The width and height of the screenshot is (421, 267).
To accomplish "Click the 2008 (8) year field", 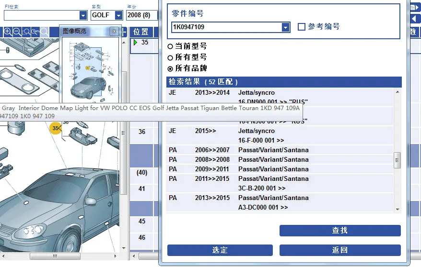I will 141,15.
